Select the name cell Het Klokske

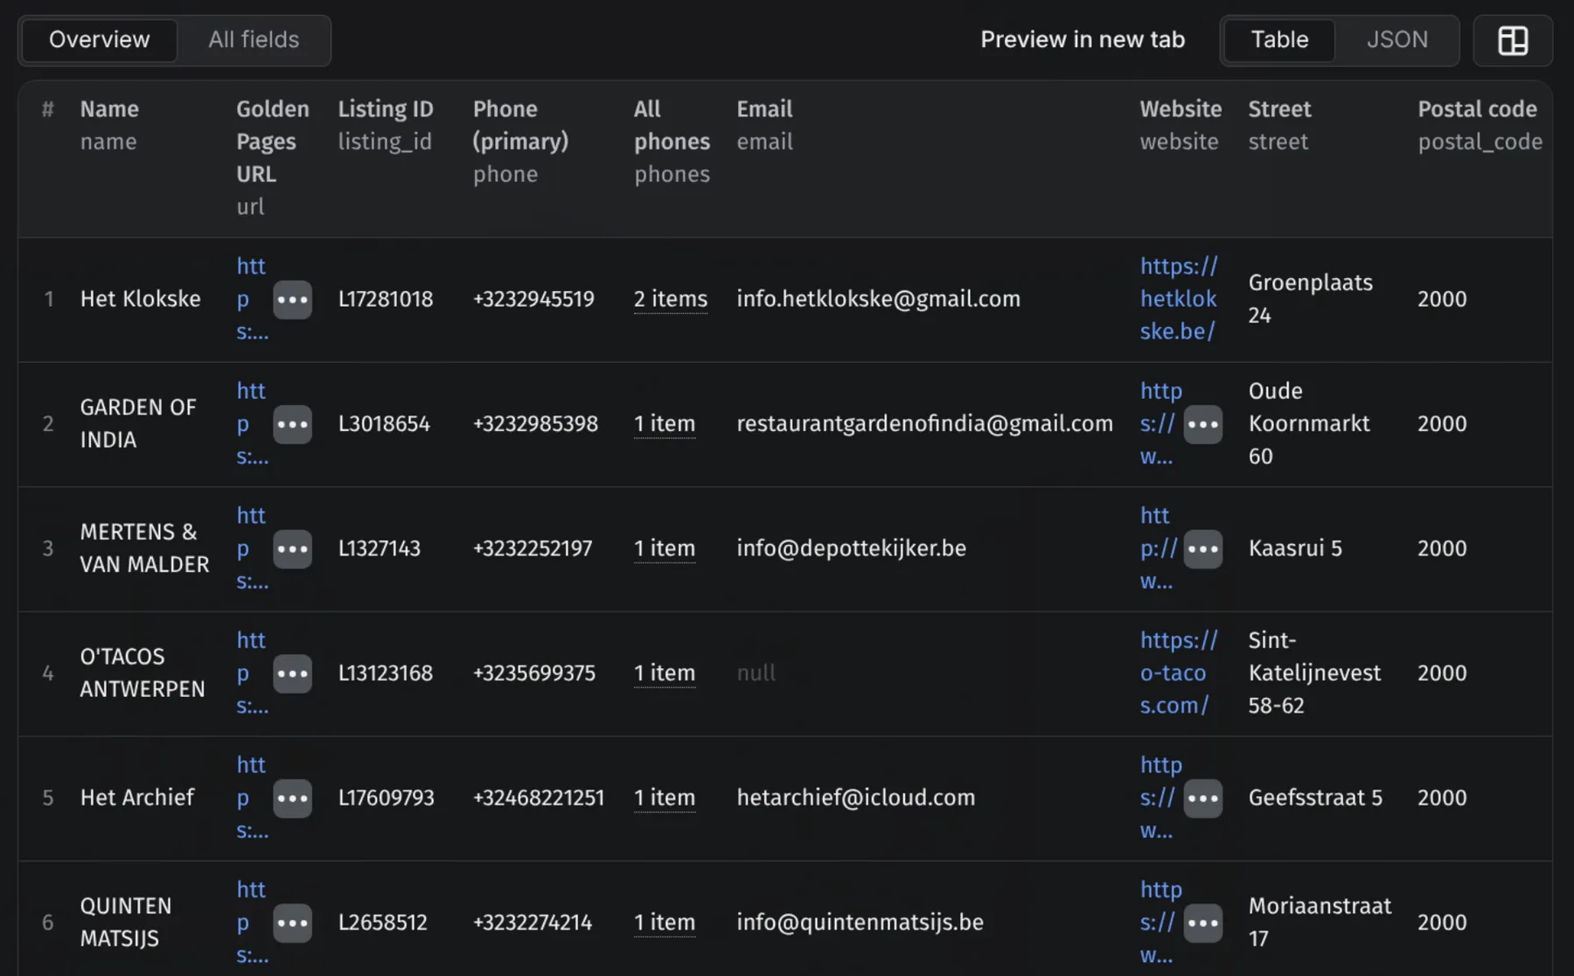[140, 299]
